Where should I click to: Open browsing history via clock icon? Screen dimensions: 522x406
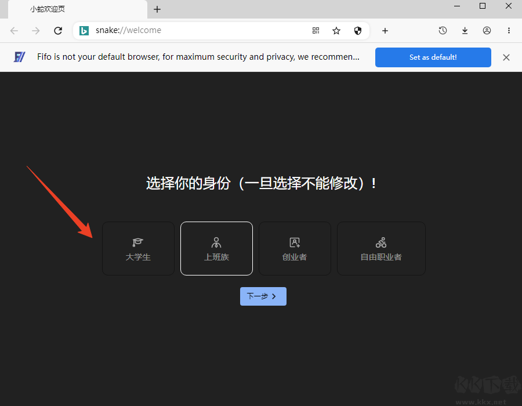(x=443, y=30)
